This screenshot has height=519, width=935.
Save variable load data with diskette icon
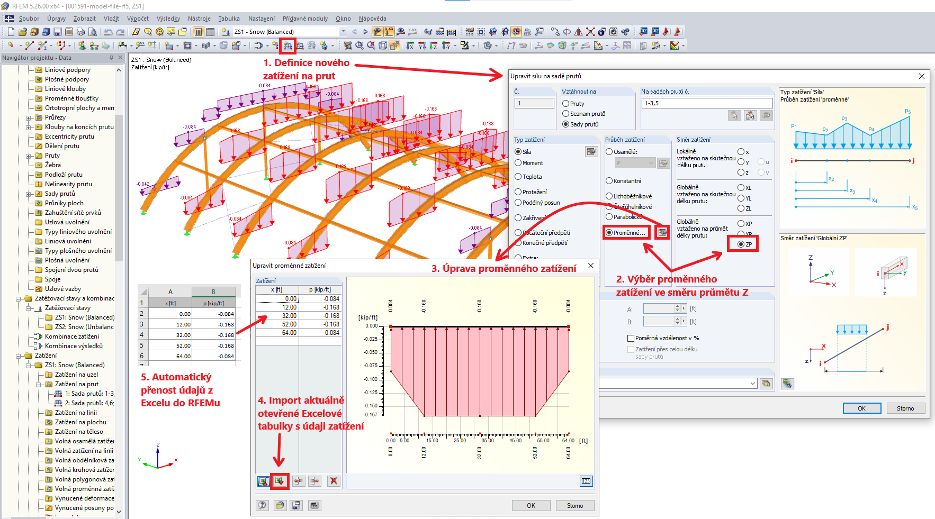click(296, 505)
